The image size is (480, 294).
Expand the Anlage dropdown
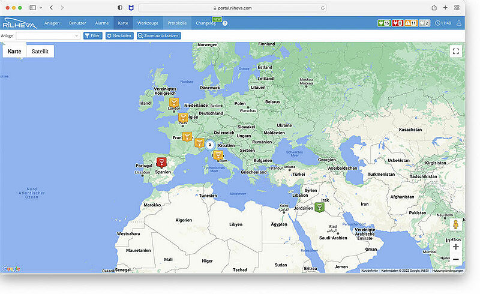pos(76,36)
